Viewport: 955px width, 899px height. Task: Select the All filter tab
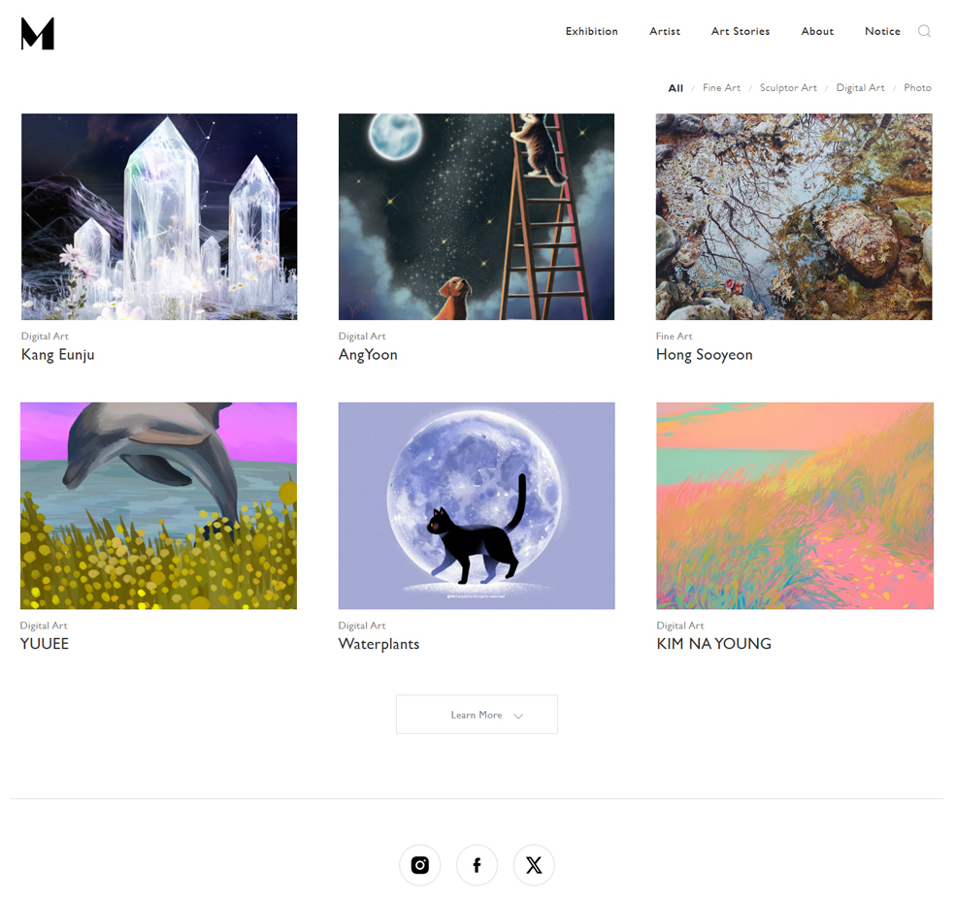tap(675, 87)
